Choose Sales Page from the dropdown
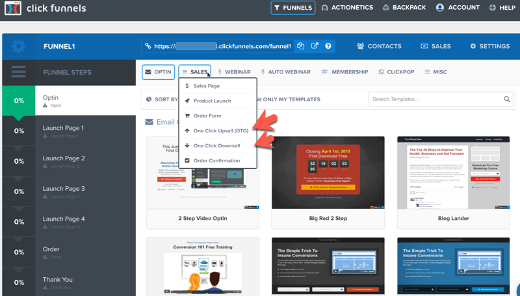The image size is (520, 296). (x=218, y=86)
